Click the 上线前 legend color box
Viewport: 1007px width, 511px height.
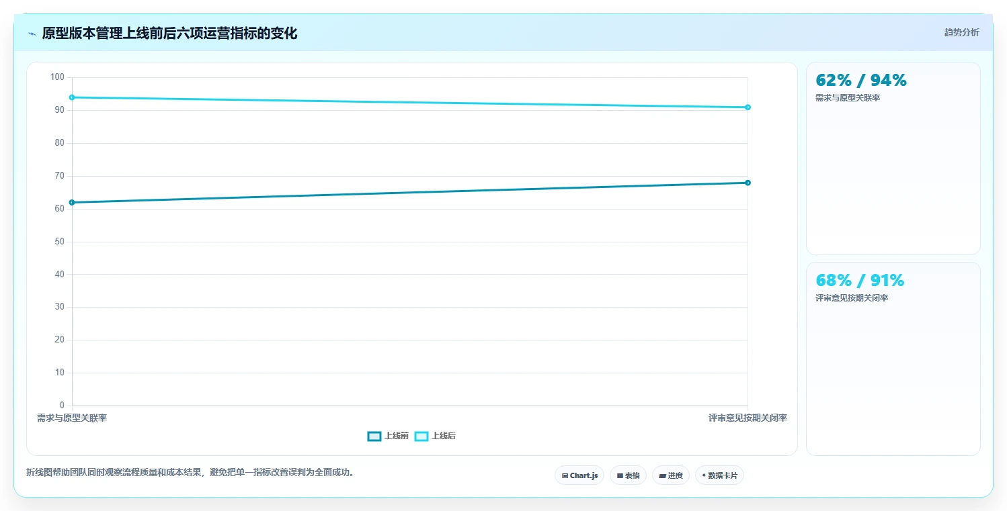click(x=374, y=436)
